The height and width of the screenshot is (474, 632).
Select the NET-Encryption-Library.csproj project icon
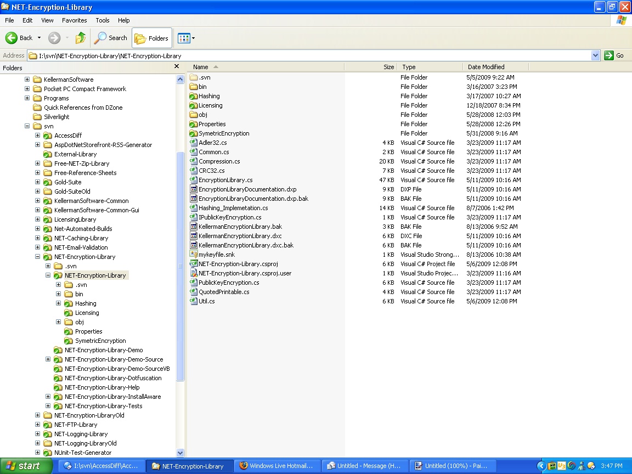[194, 263]
